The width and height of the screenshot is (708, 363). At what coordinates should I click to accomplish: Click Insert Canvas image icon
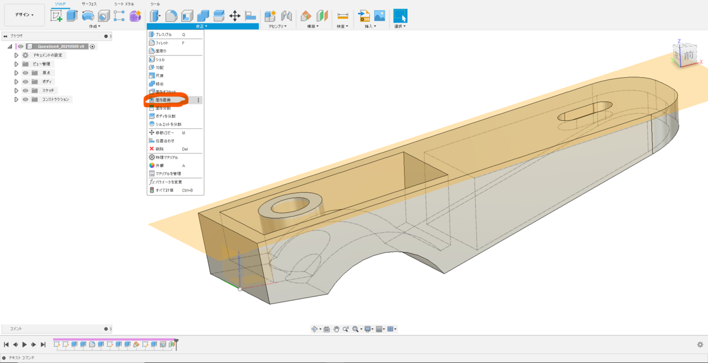[x=379, y=16]
